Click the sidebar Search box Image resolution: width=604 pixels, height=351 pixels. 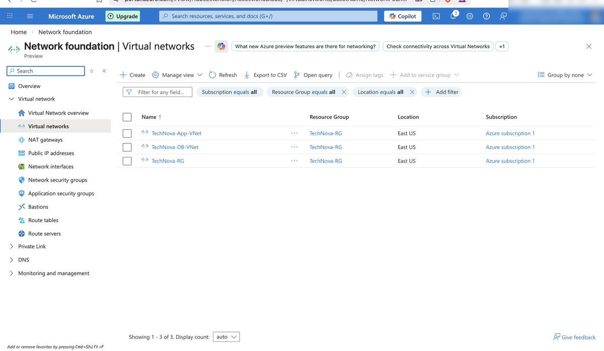tap(46, 71)
